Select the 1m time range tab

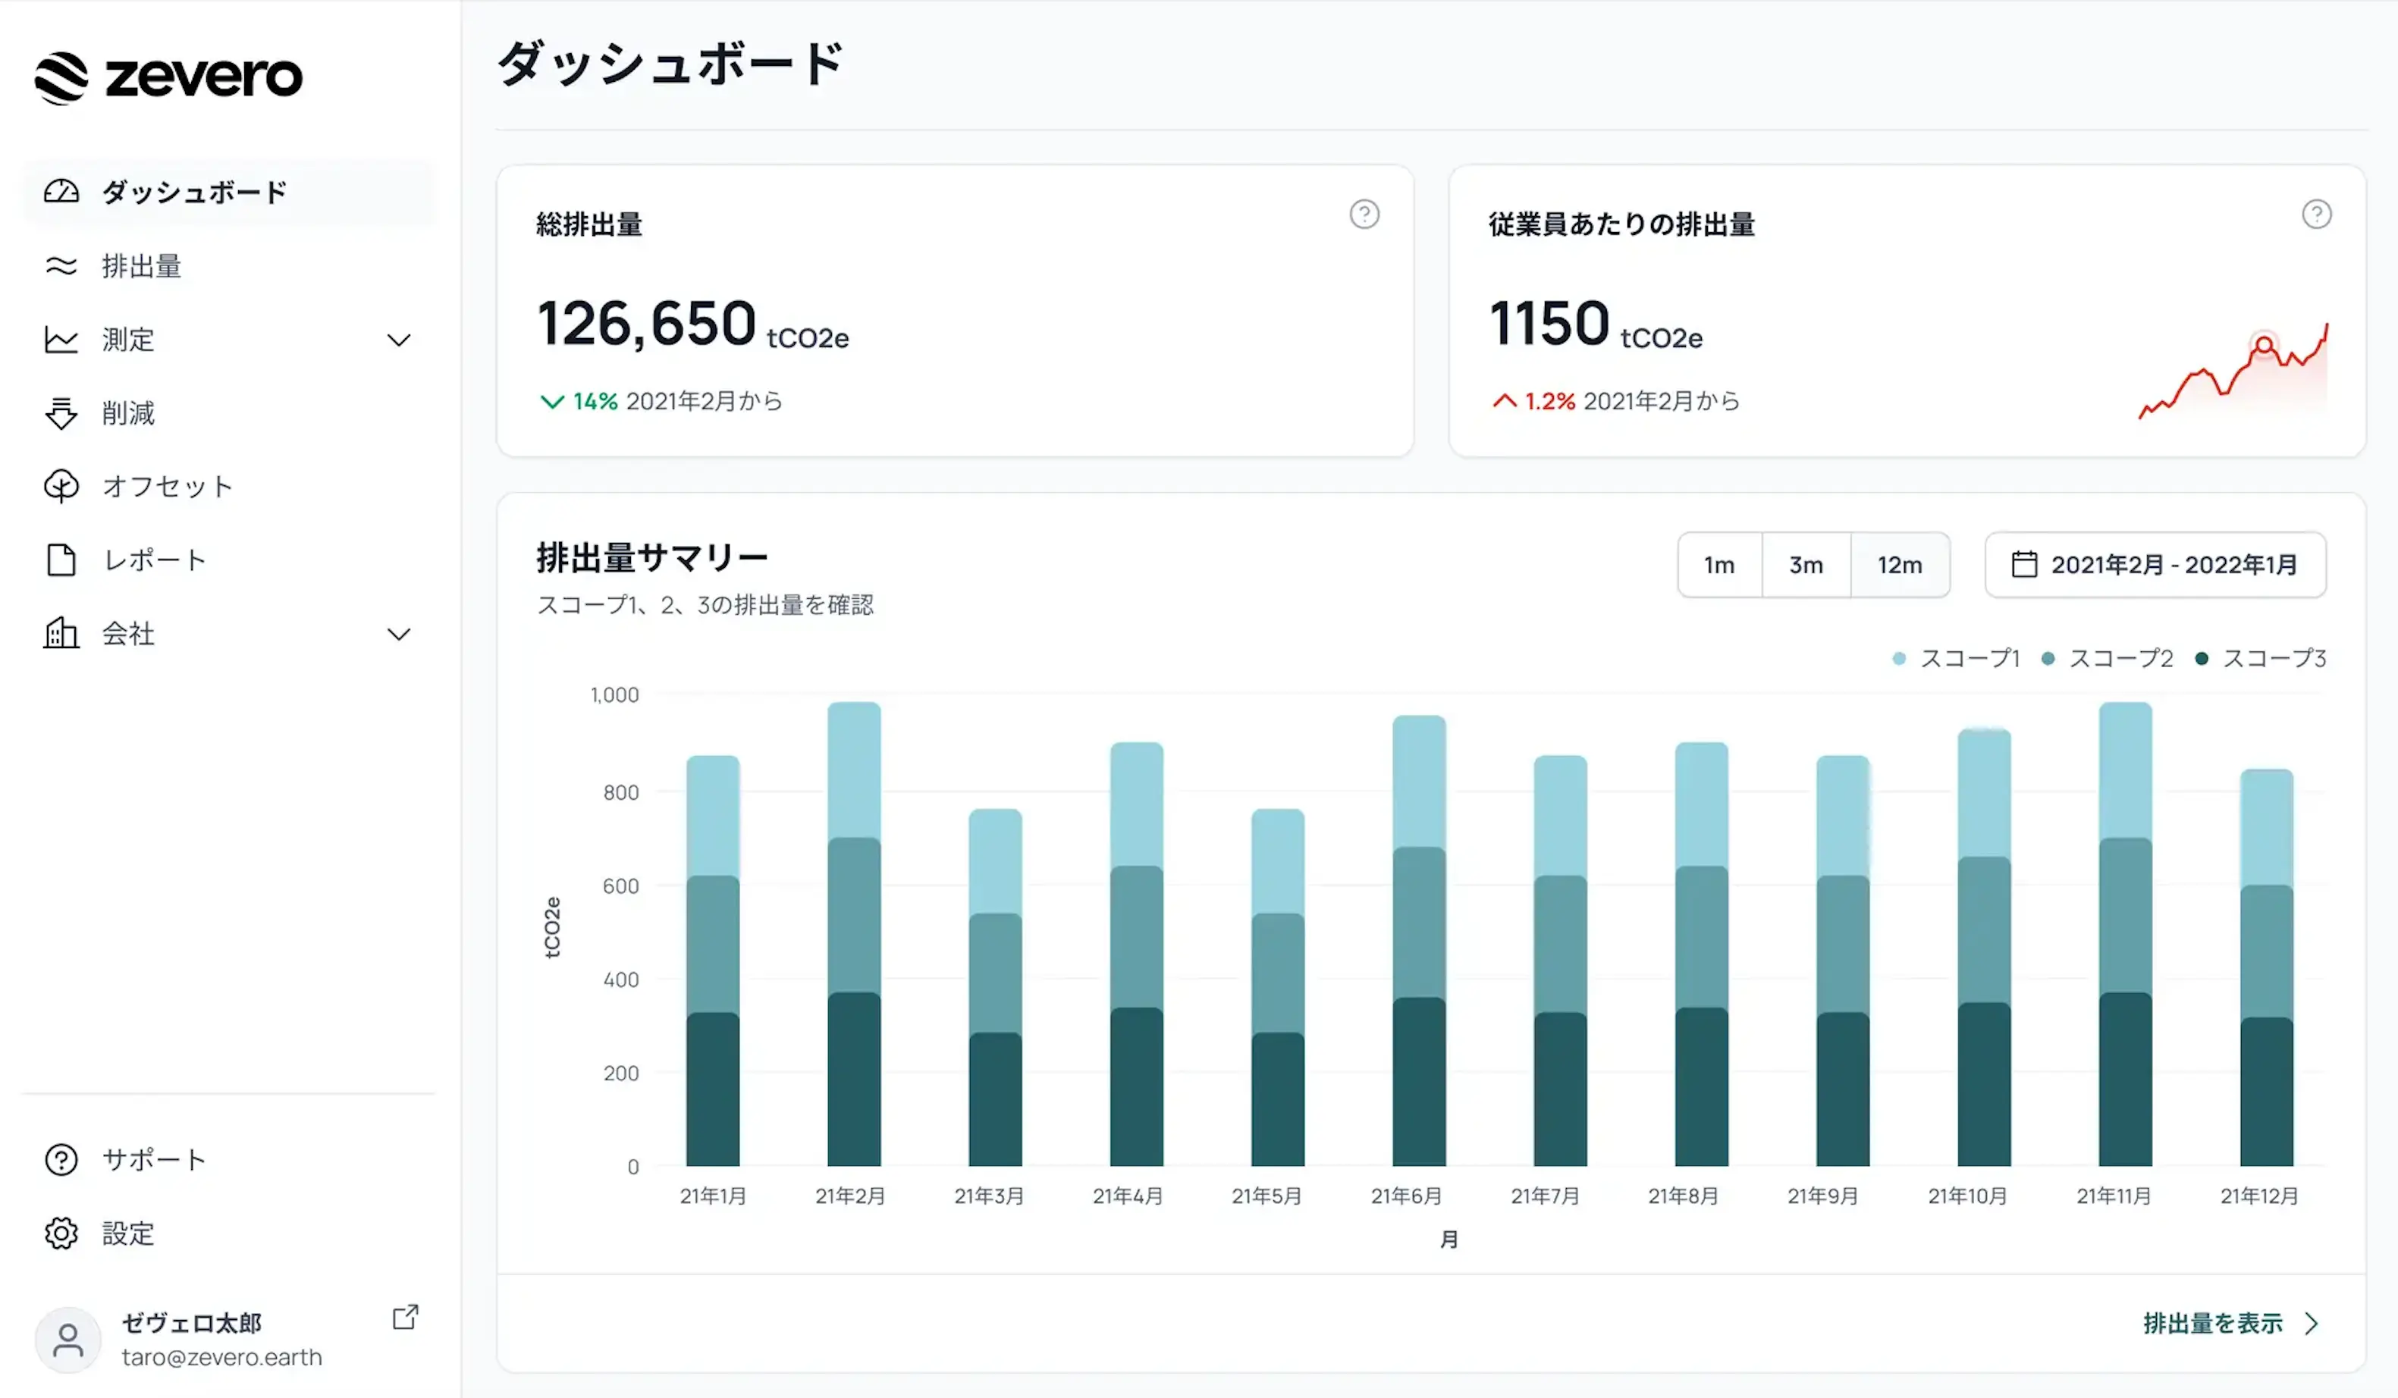(x=1718, y=565)
